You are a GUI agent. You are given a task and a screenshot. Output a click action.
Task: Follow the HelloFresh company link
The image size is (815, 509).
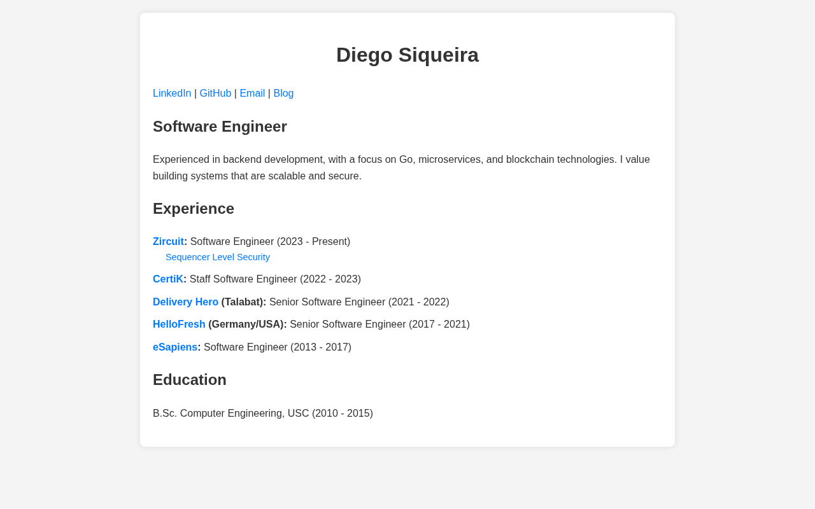[x=179, y=324]
